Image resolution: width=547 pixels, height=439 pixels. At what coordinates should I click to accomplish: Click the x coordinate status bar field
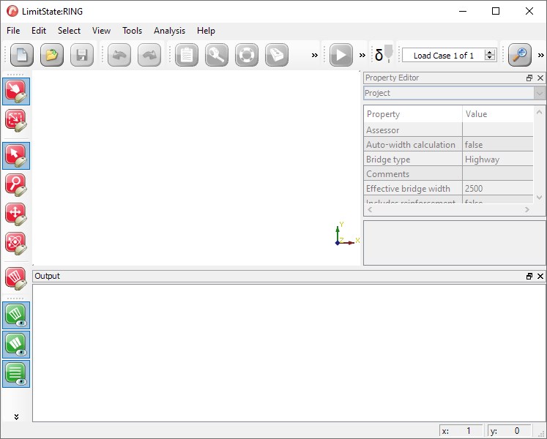coord(461,431)
